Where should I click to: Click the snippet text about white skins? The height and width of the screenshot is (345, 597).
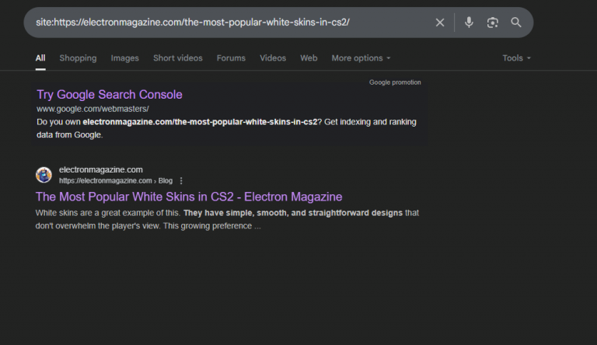pyautogui.click(x=227, y=219)
